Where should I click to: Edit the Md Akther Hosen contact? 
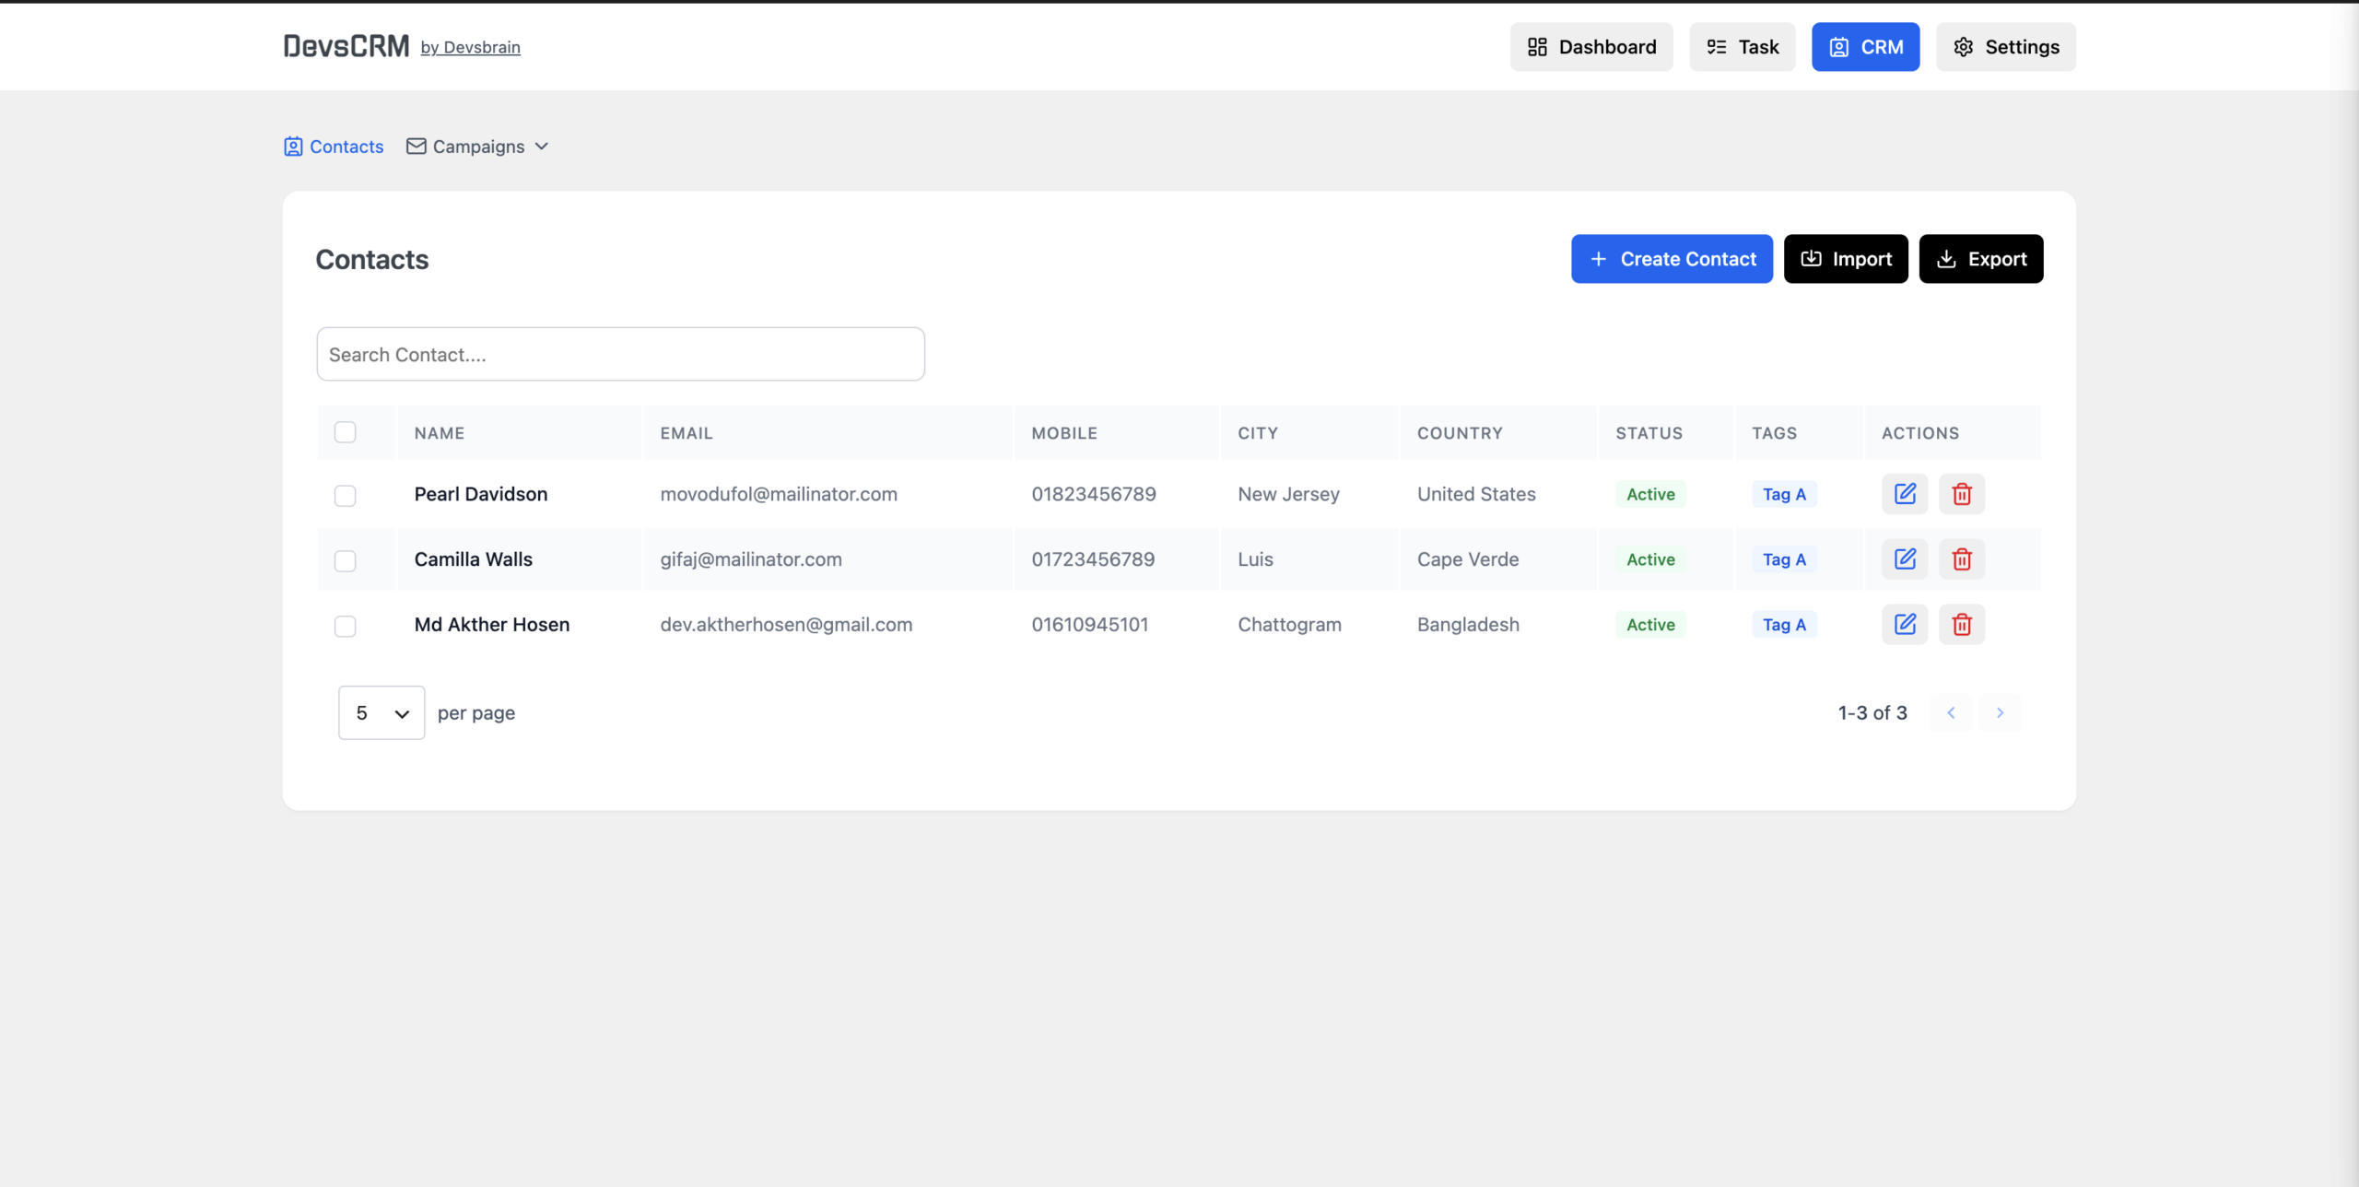(1905, 625)
